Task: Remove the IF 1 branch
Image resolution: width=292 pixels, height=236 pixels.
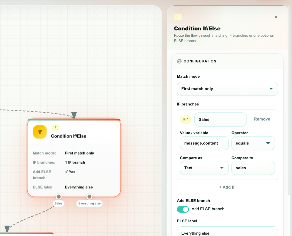Action: [x=262, y=119]
